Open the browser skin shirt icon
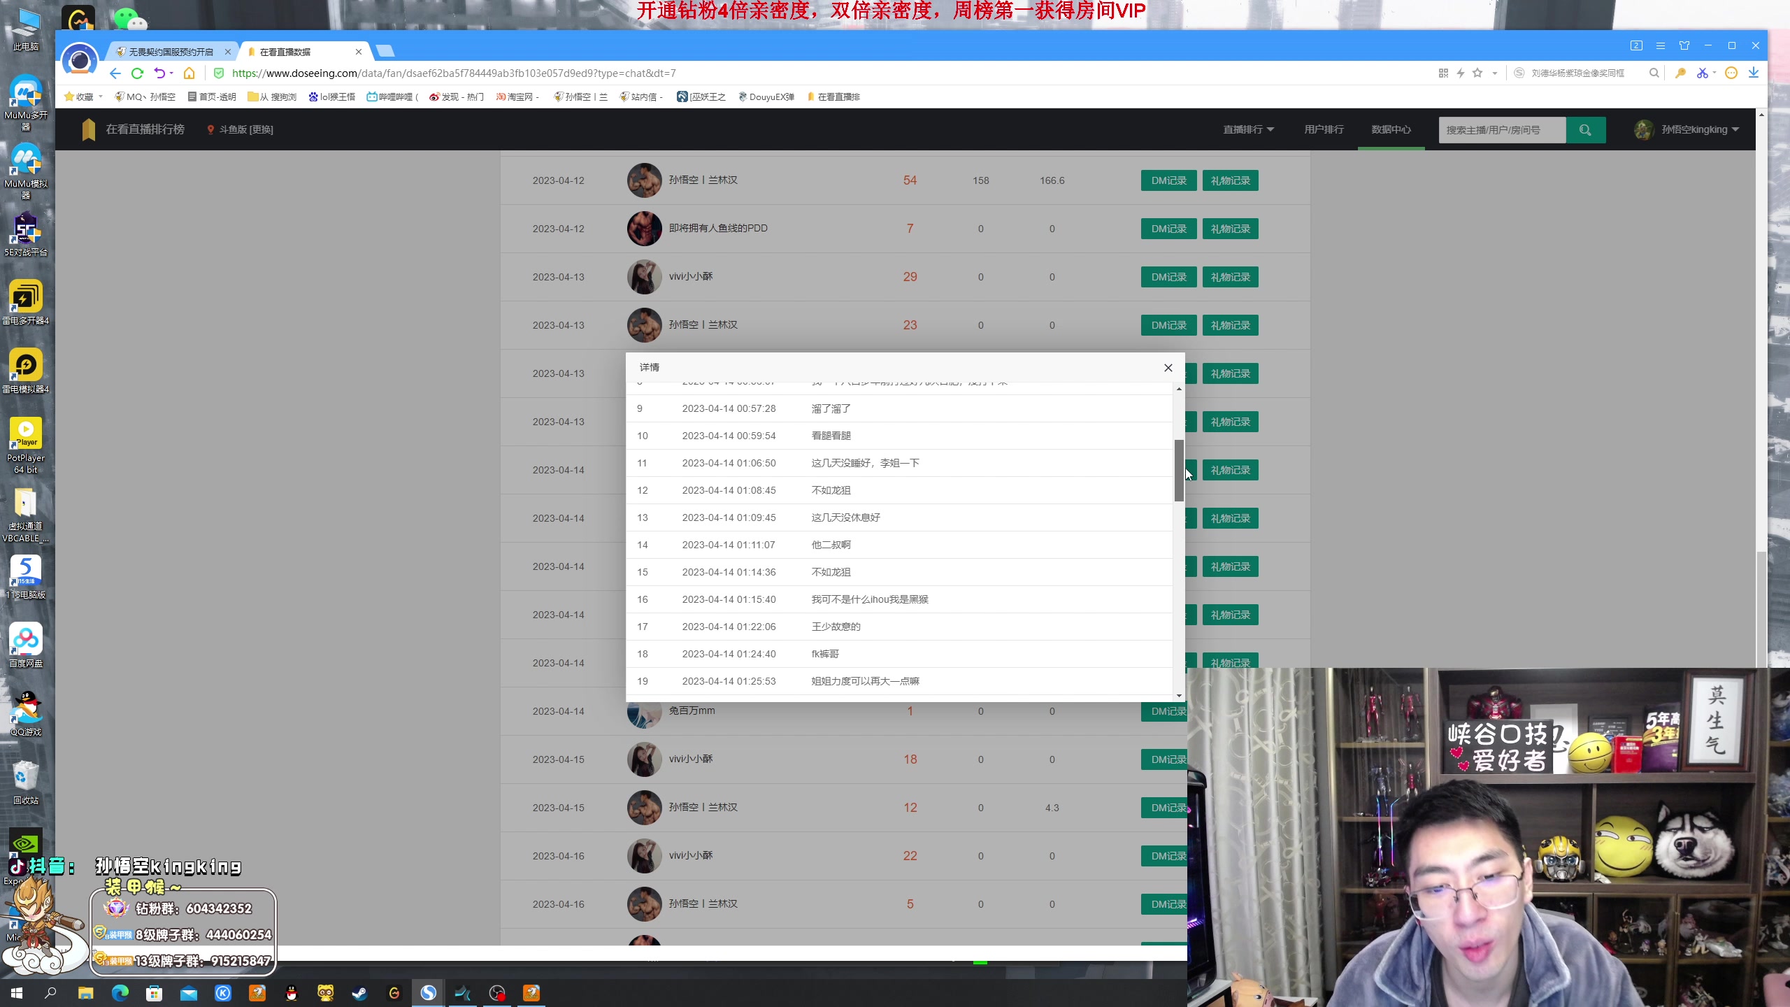 tap(1684, 45)
